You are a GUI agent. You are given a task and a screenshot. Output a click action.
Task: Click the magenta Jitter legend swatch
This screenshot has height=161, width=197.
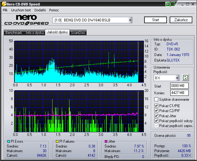(106, 141)
